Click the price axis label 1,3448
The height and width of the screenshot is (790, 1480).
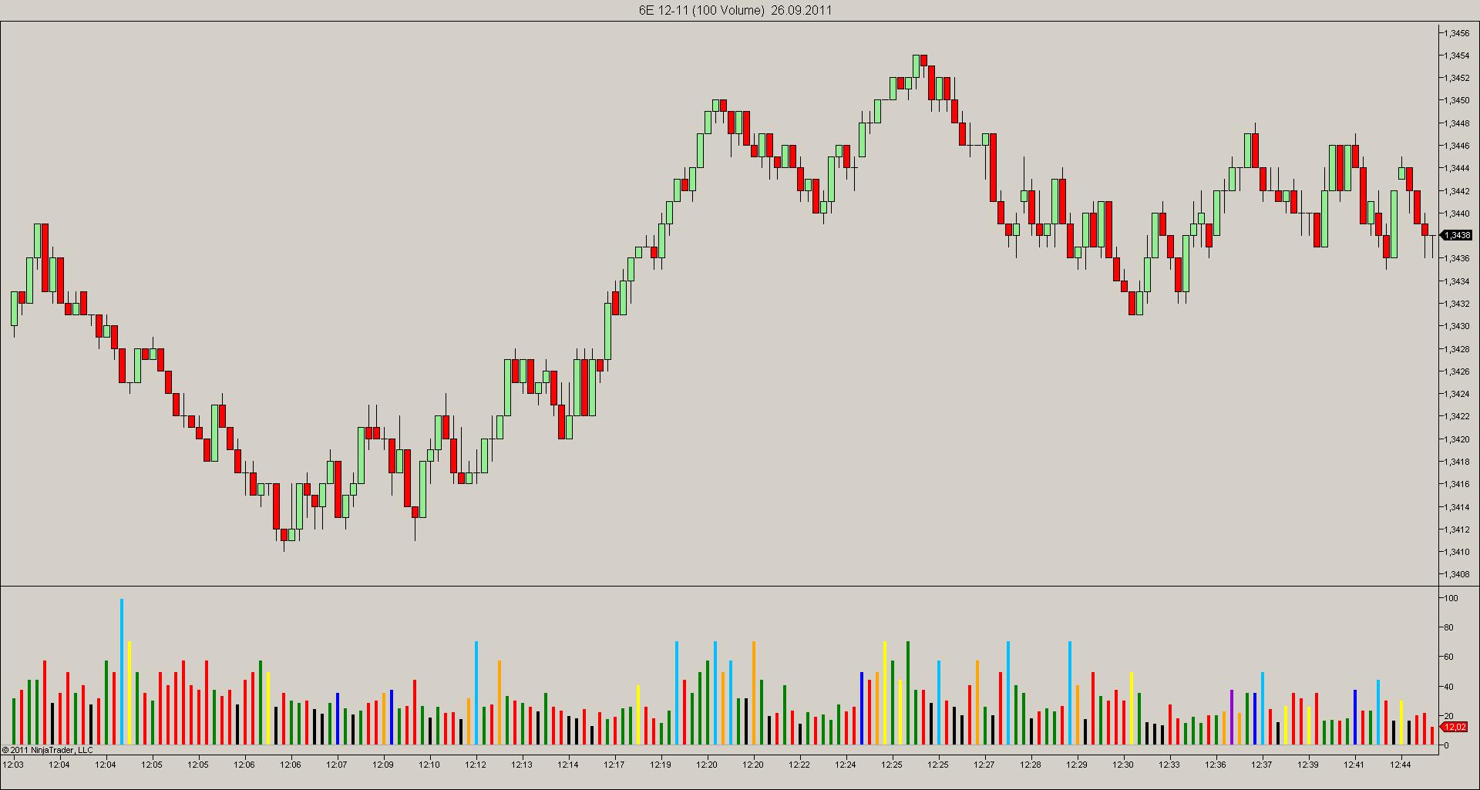[1456, 123]
